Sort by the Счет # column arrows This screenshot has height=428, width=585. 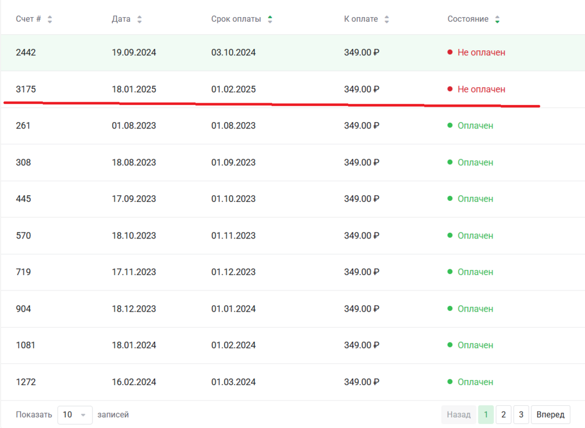pos(50,19)
